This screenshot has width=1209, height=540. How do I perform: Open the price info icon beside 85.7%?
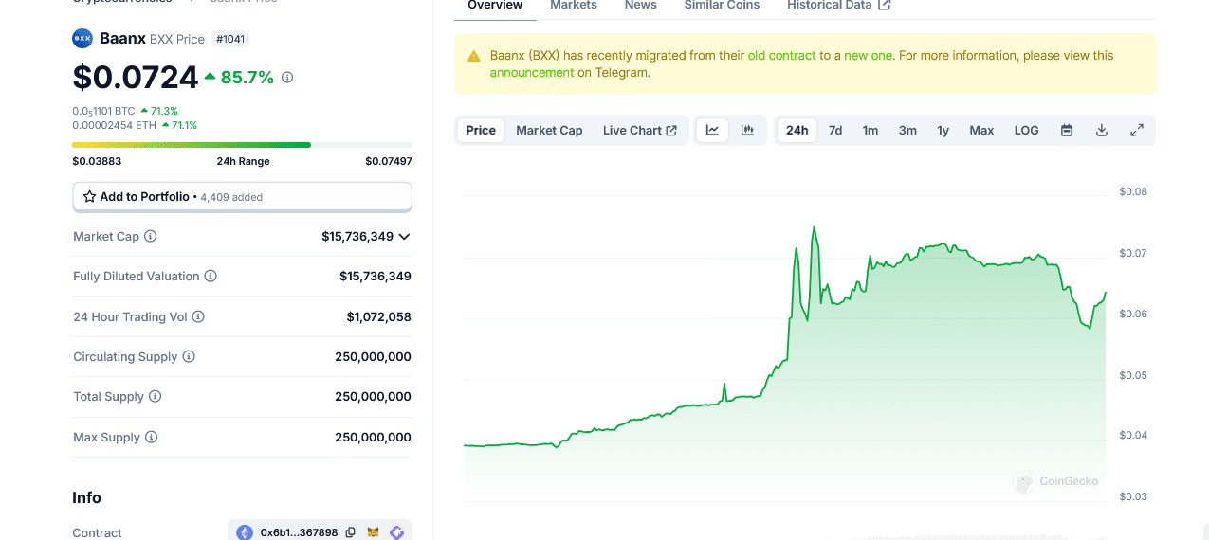[287, 77]
